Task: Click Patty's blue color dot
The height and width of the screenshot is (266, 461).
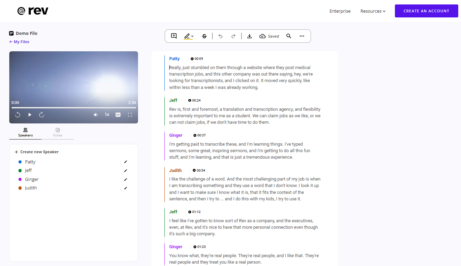Action: tap(20, 162)
